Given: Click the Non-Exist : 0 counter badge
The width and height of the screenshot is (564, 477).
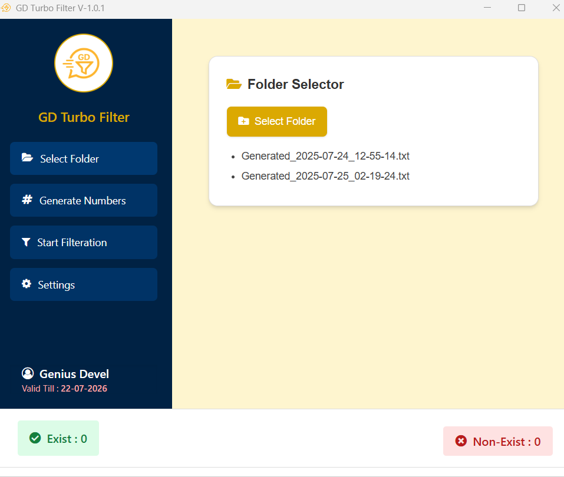Looking at the screenshot, I should (498, 441).
